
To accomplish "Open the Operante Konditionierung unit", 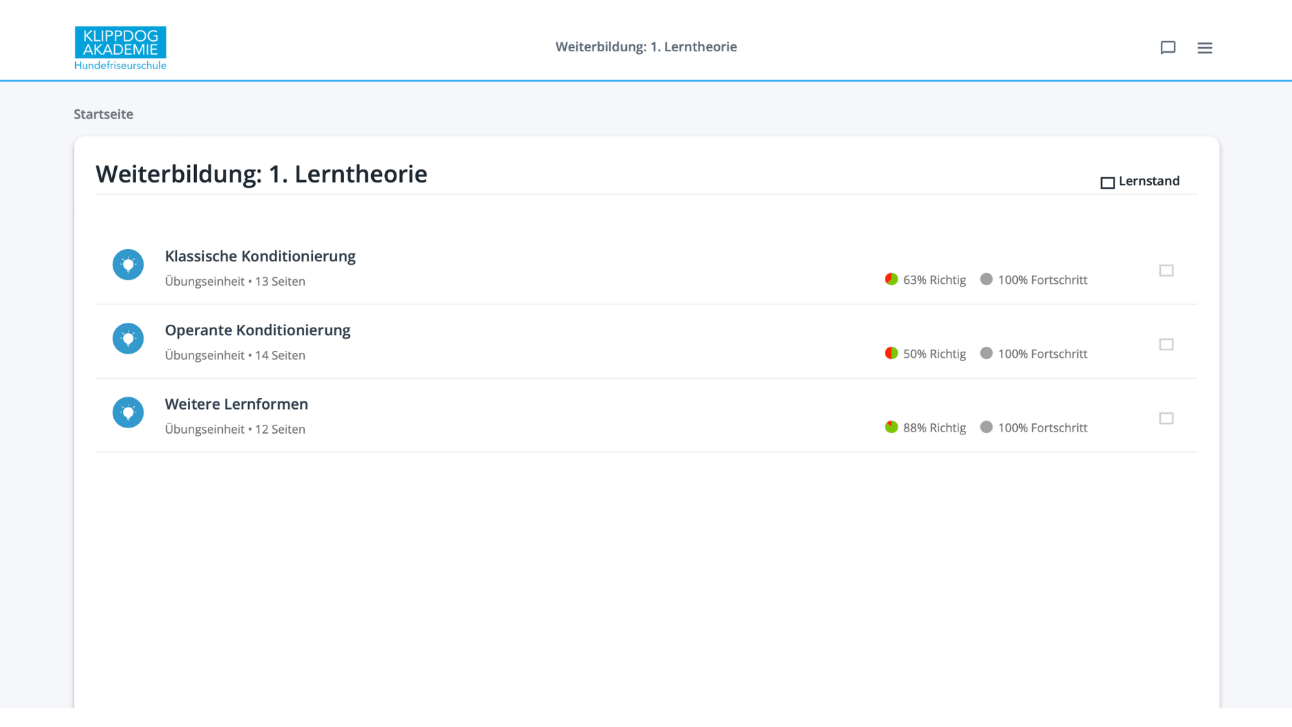I will click(x=257, y=330).
